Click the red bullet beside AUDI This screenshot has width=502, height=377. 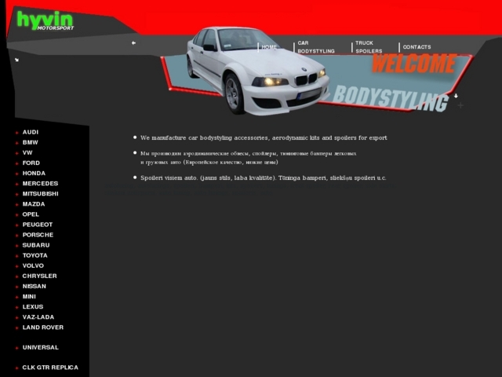click(17, 133)
